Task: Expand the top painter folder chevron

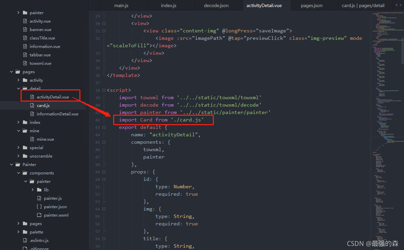Action: [x=18, y=12]
